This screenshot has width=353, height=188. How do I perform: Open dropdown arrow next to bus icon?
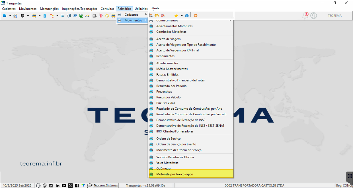point(39,16)
